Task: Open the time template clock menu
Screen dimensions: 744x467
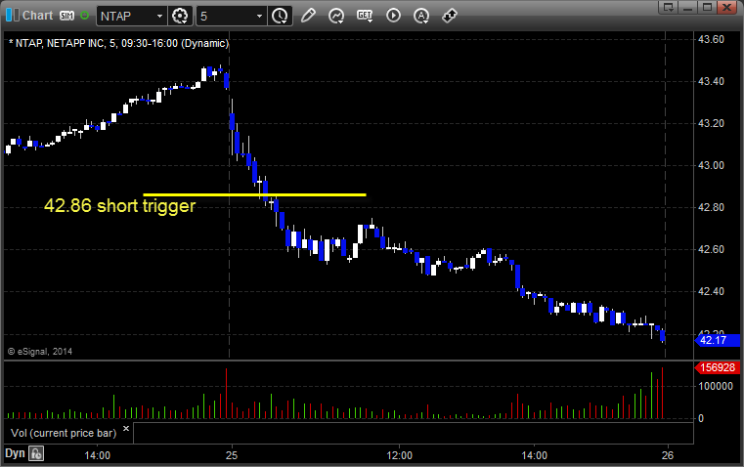Action: click(280, 16)
